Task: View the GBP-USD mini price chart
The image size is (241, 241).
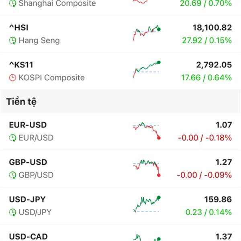Action: pyautogui.click(x=147, y=168)
